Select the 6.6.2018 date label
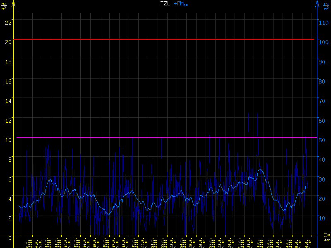Image resolution: width=331 pixels, height=248 pixels. point(307,243)
